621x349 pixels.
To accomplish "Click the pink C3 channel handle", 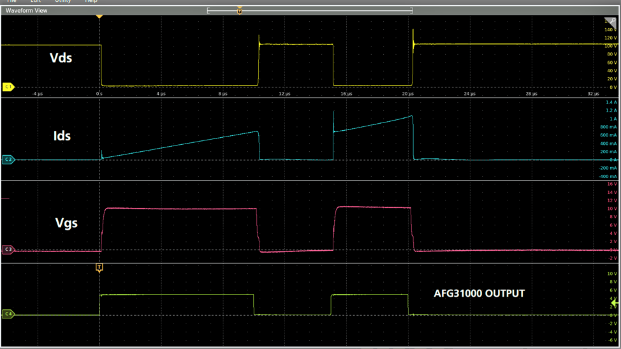I will [x=8, y=249].
